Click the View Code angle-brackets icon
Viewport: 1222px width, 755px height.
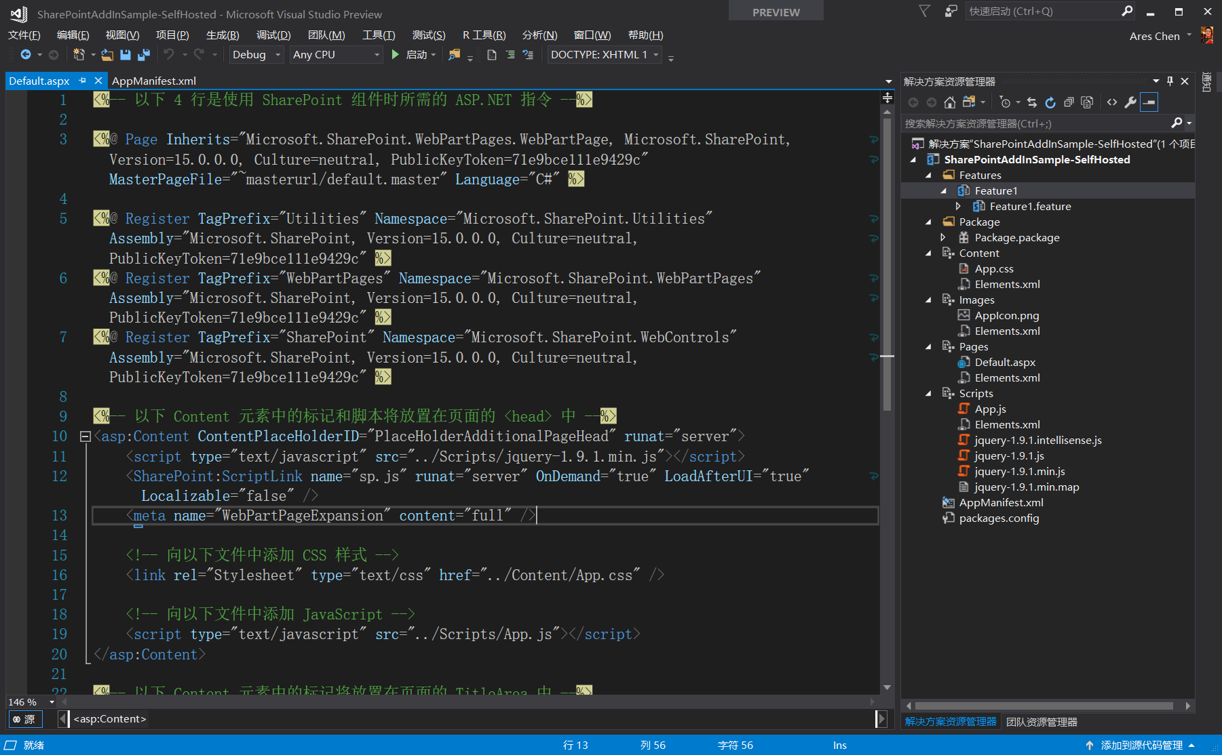pos(1111,102)
